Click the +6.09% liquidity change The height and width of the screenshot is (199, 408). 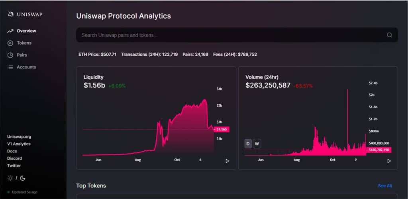[117, 86]
